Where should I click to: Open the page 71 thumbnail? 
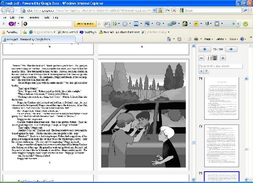(222, 98)
